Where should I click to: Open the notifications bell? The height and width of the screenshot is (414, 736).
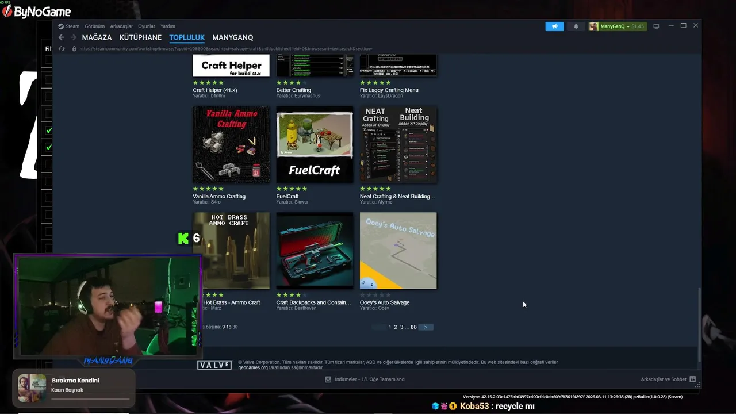click(576, 26)
